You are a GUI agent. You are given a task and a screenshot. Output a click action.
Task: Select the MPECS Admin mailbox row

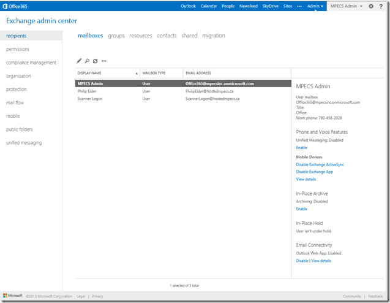point(183,83)
